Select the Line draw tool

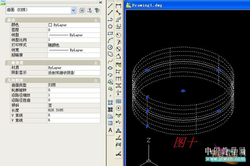110,5
